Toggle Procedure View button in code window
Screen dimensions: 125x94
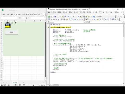(48, 85)
